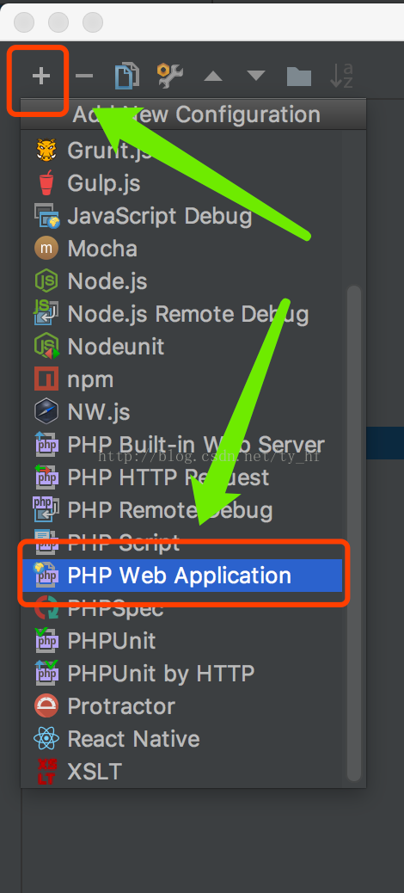This screenshot has height=893, width=404.
Task: Click the NW.js compass icon
Action: point(46,412)
